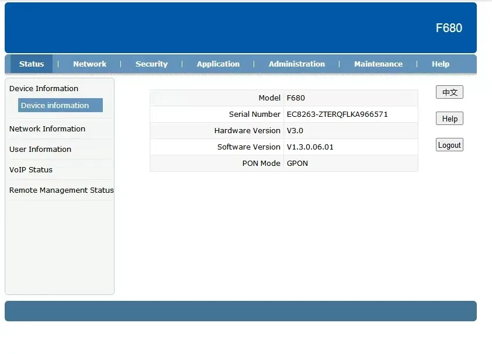
Task: Go to the Security tab
Action: click(151, 64)
